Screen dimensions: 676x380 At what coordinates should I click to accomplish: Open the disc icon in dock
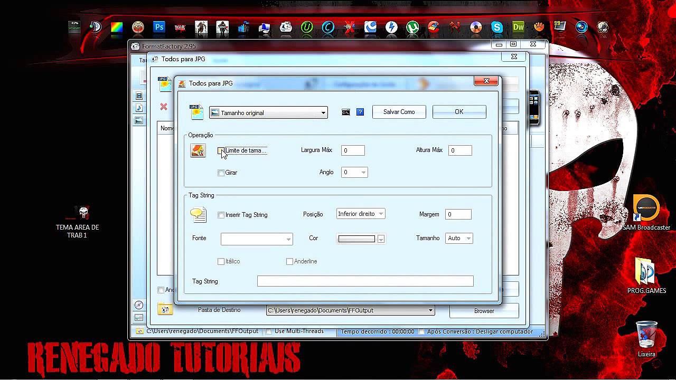pos(476,27)
